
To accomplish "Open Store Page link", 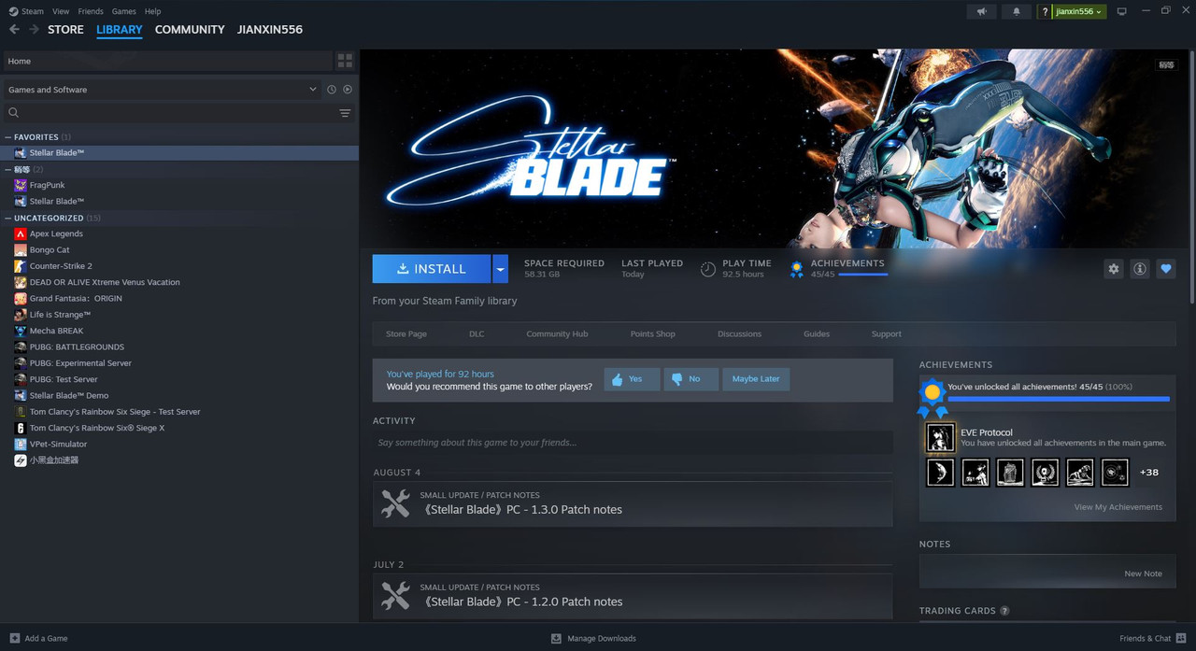I will [x=406, y=334].
